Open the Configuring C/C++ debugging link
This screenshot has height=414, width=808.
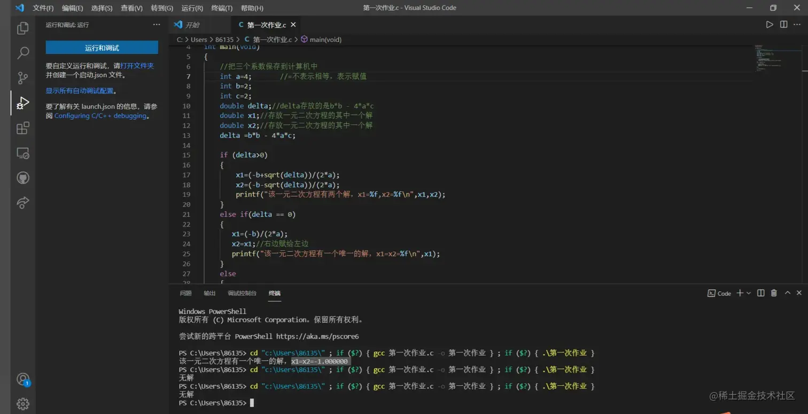(100, 116)
